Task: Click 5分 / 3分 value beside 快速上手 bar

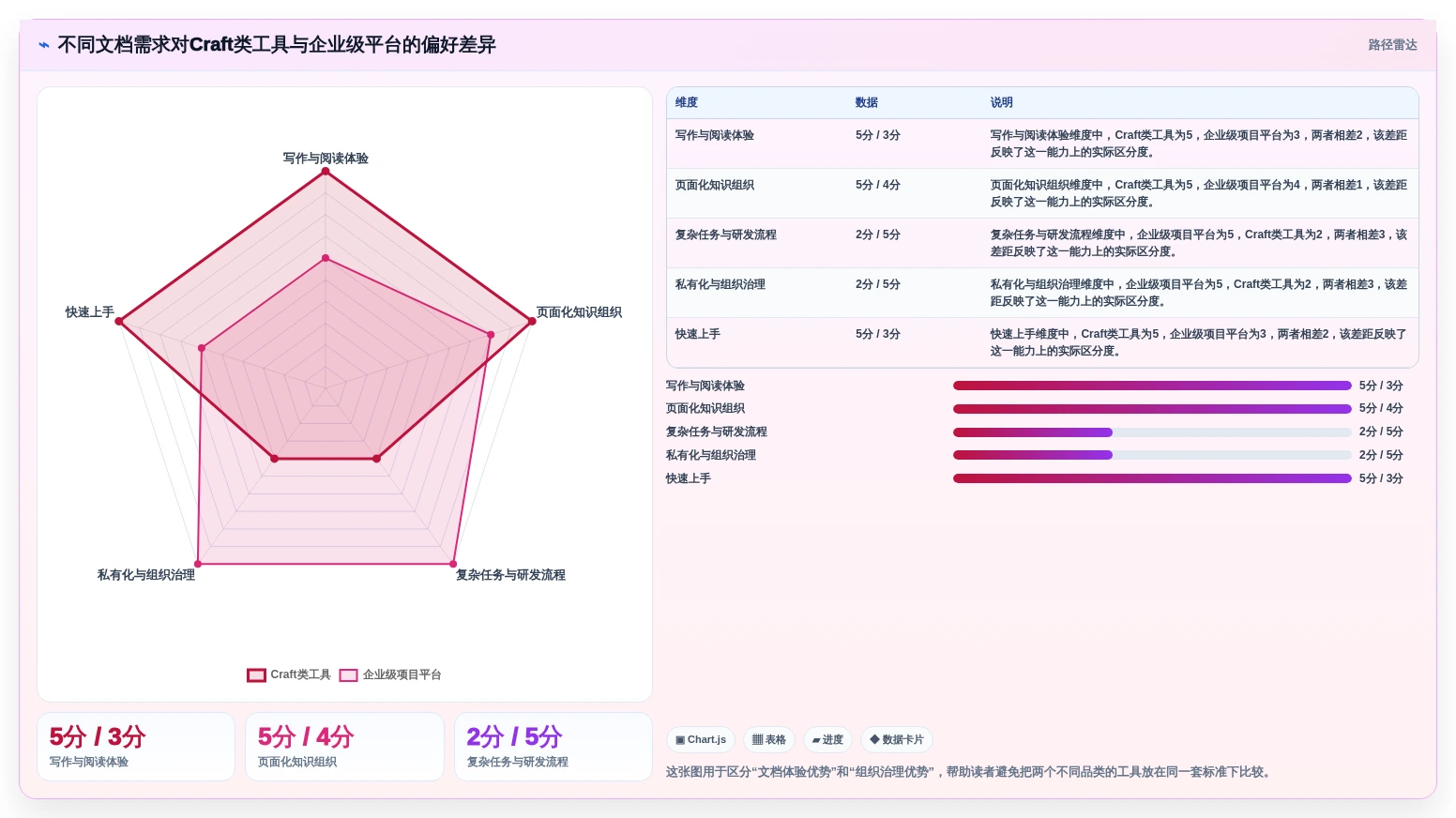Action: pyautogui.click(x=1381, y=478)
